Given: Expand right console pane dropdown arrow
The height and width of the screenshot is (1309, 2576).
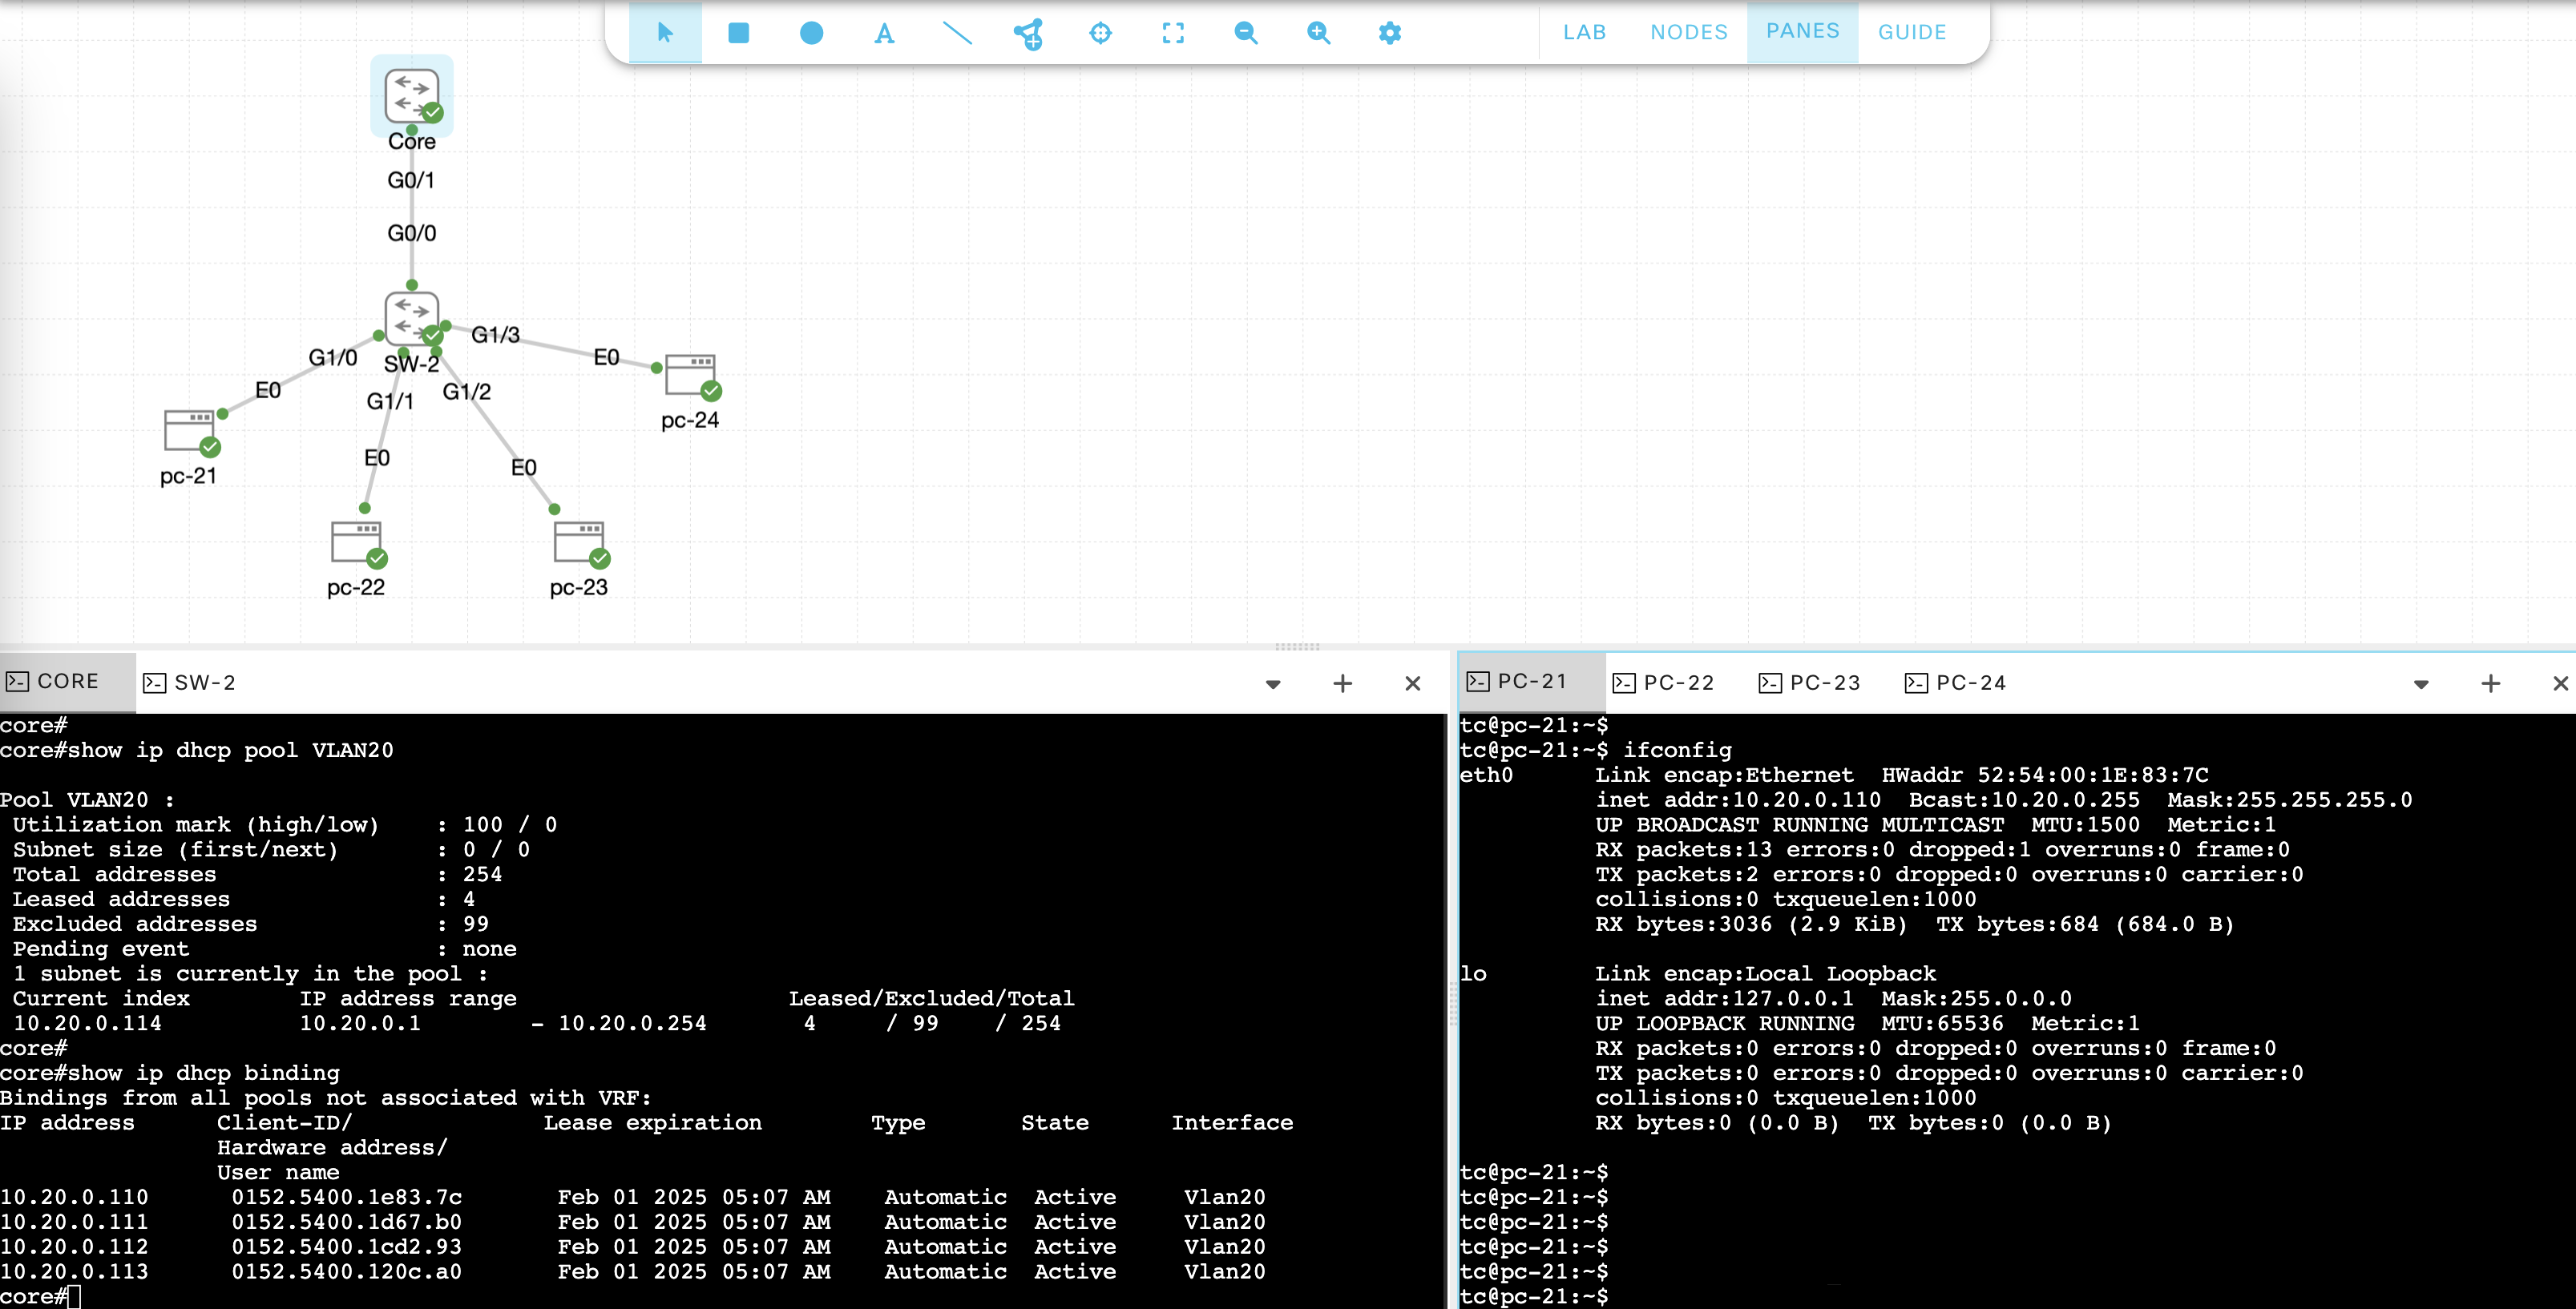Looking at the screenshot, I should click(2421, 684).
